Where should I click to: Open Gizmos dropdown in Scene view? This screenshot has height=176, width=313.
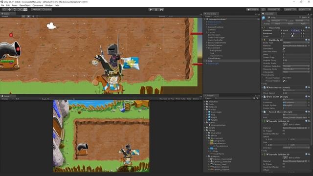[162, 16]
